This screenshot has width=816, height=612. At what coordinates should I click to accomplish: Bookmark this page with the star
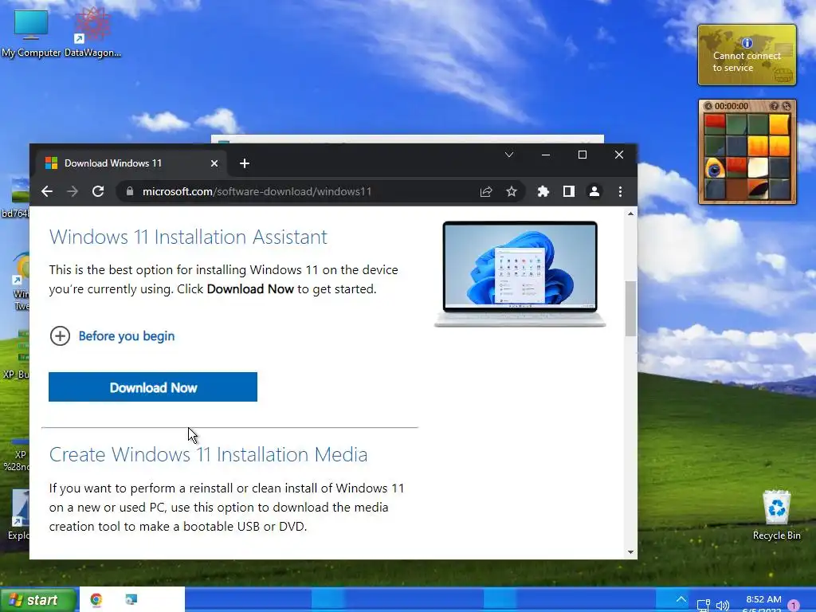[512, 191]
